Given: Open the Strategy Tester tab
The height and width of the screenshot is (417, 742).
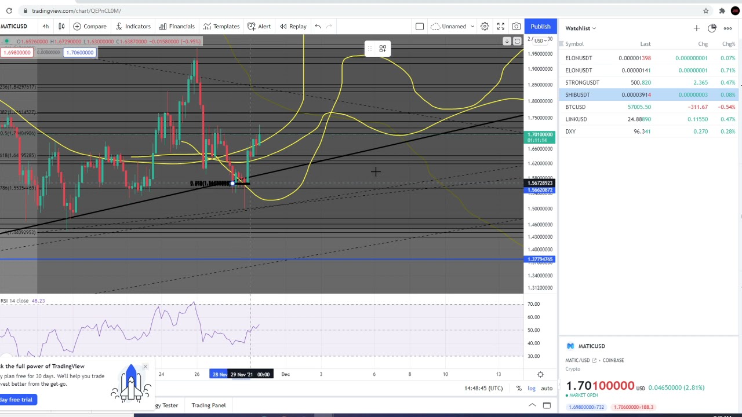Looking at the screenshot, I should 167,405.
